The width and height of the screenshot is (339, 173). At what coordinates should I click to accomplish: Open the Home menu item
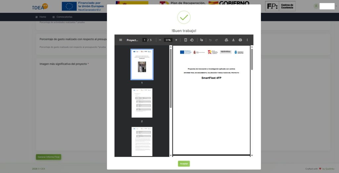point(41,17)
